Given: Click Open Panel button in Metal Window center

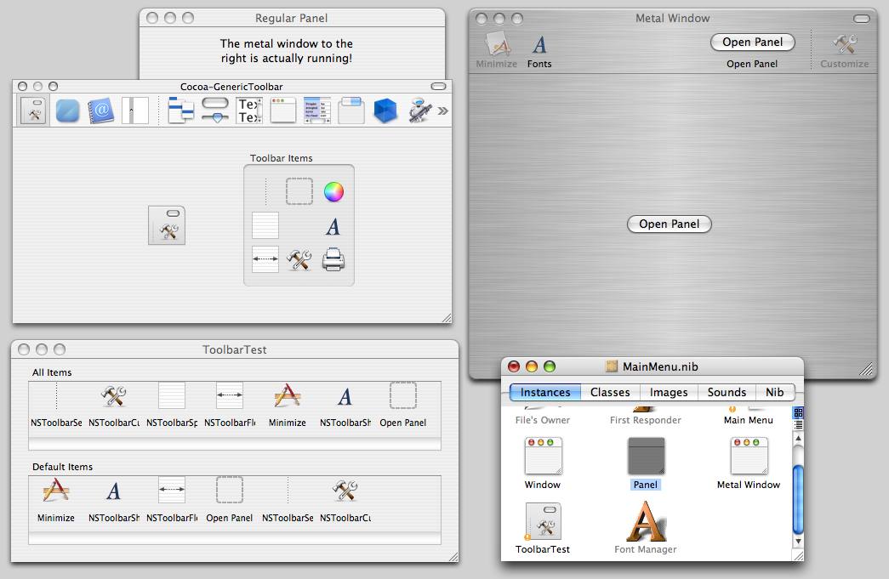Looking at the screenshot, I should pos(669,224).
